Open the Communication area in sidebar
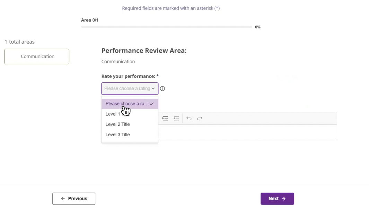This screenshot has height=212, width=369. tap(37, 56)
